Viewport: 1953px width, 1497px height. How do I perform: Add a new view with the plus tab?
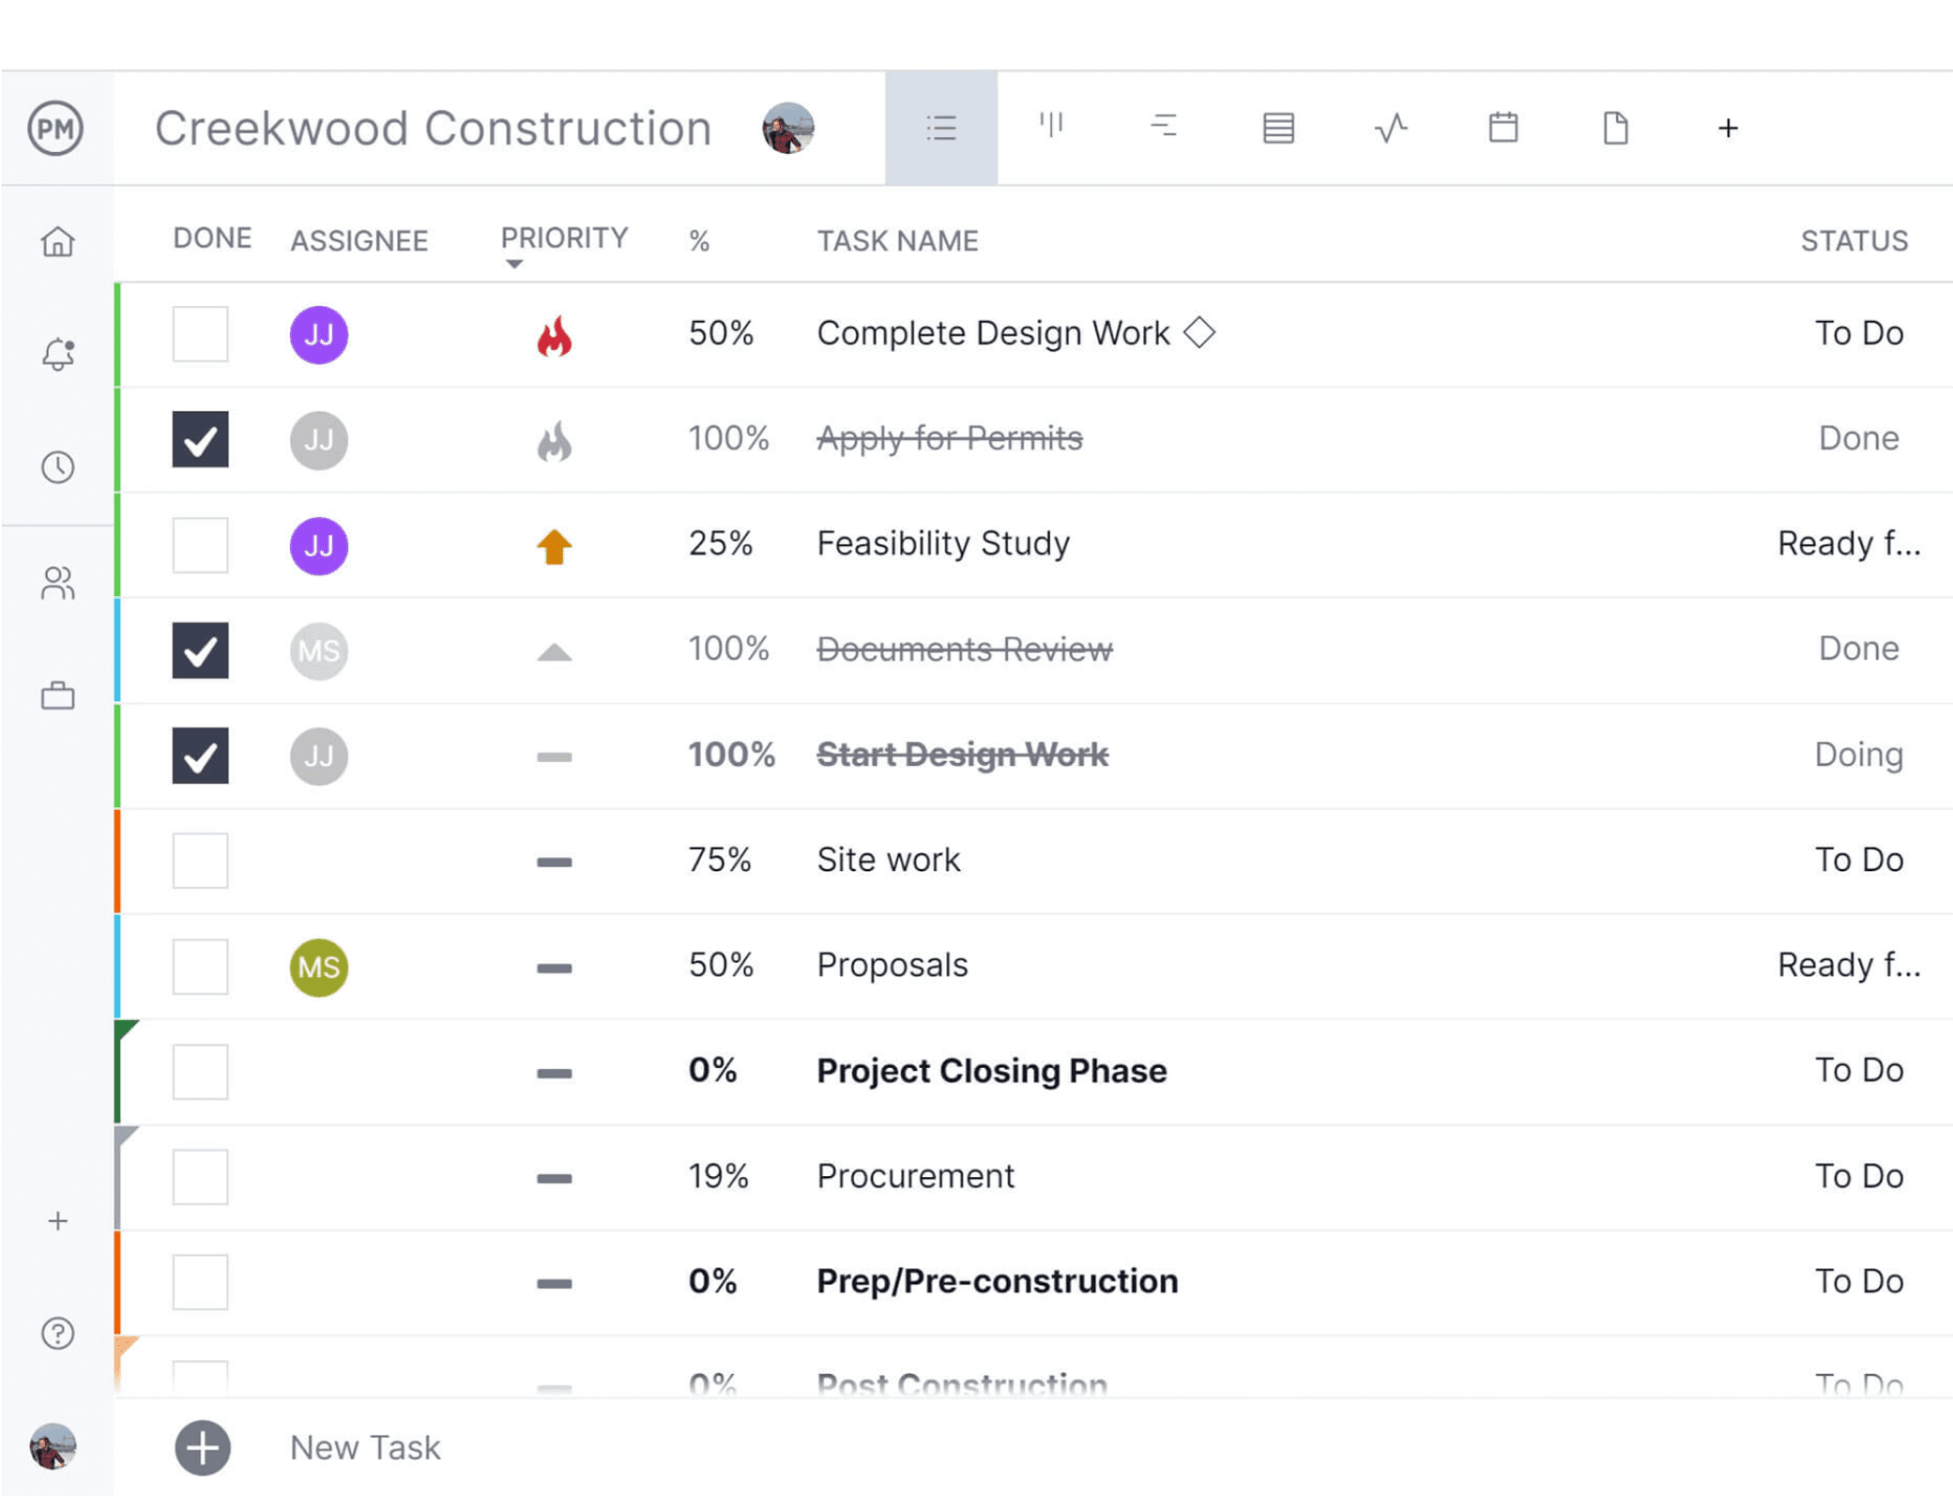coord(1728,128)
